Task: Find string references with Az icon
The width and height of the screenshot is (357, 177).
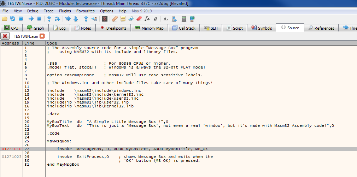Action: click(166, 19)
